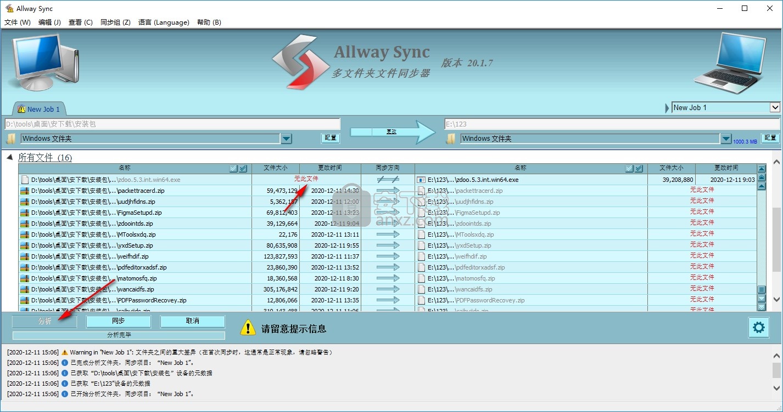
Task: Click the 取消 button
Action: click(x=192, y=321)
